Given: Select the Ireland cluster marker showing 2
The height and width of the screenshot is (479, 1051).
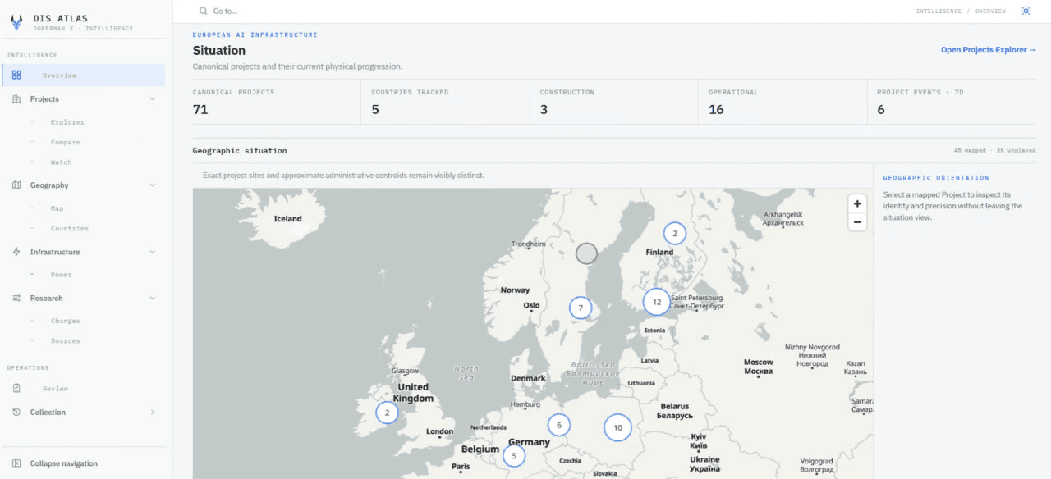Looking at the screenshot, I should 387,412.
